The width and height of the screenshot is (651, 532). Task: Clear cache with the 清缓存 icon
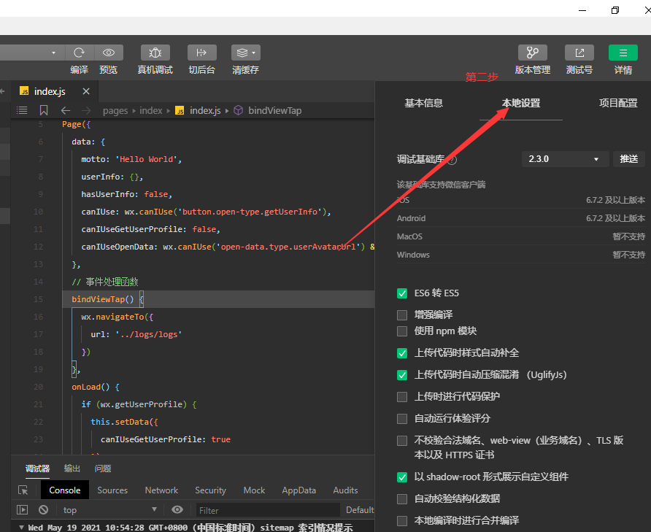point(241,53)
